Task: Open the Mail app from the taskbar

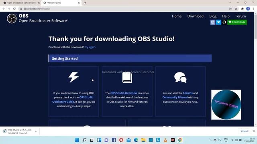Action: click(128, 140)
